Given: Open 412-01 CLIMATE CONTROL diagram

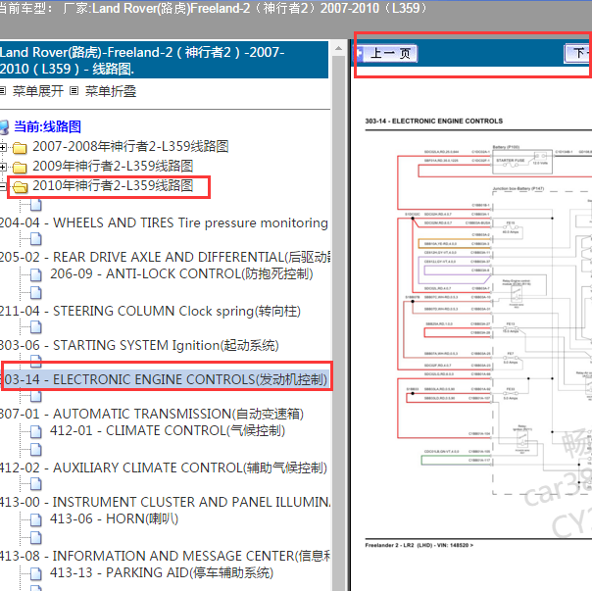Looking at the screenshot, I should coord(168,431).
